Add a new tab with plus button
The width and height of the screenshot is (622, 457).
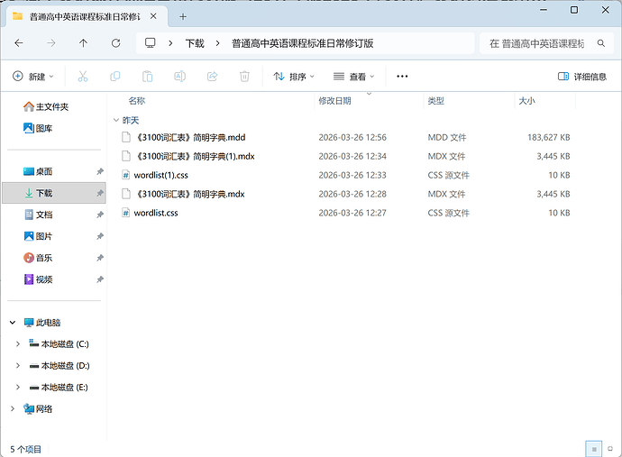(x=183, y=16)
